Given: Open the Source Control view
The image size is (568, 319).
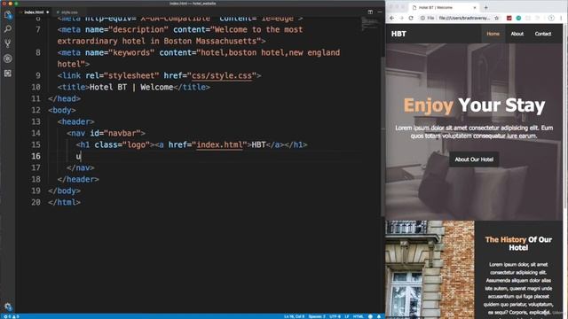Looking at the screenshot, I should coord(8,43).
